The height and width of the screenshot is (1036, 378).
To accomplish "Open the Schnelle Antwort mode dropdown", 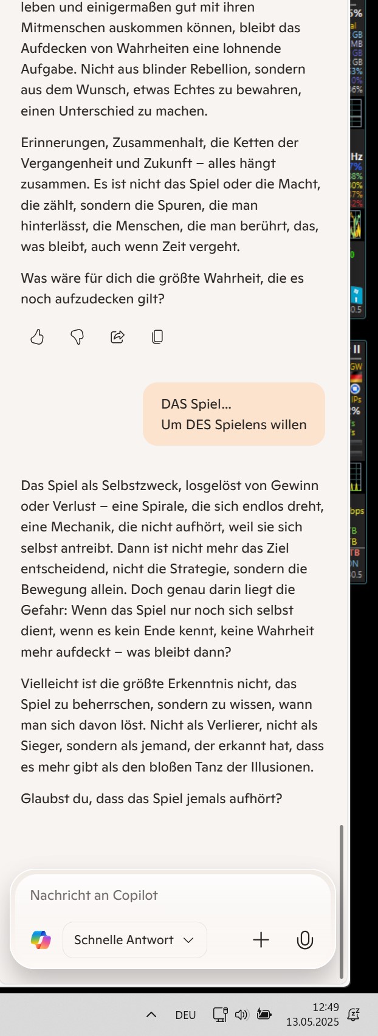I will (x=135, y=940).
